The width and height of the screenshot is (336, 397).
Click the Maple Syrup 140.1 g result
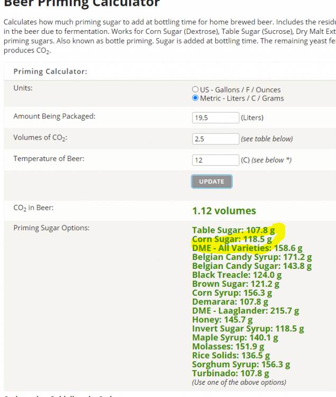(235, 338)
